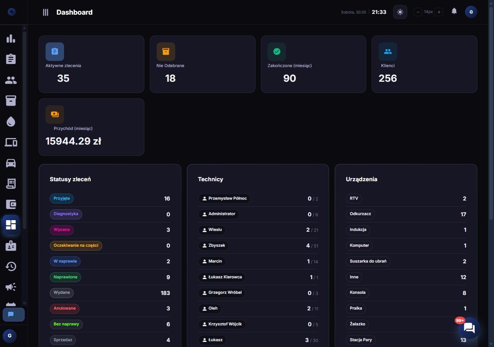Open the wallet sidebar icon

(11, 204)
